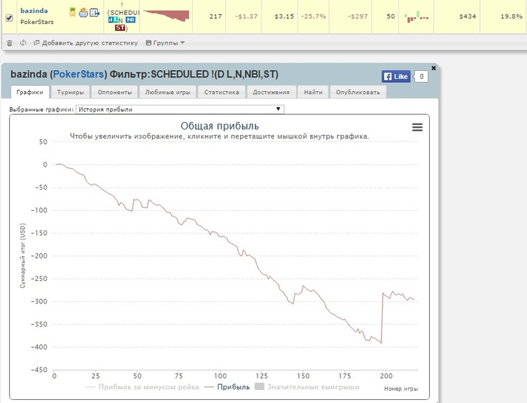The image size is (527, 403).
Task: Click the Facebook Like button
Action: (396, 76)
